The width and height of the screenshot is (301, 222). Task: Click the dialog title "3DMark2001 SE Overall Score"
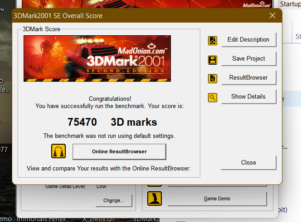tap(58, 16)
